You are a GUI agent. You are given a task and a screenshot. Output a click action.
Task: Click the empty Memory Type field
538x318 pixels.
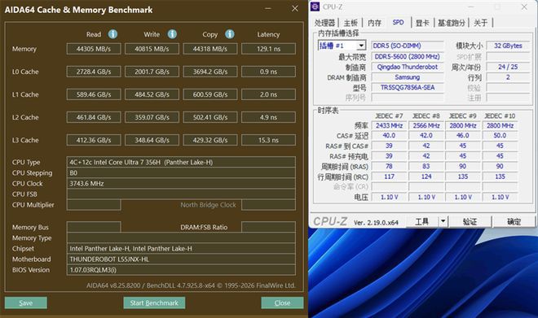181,238
